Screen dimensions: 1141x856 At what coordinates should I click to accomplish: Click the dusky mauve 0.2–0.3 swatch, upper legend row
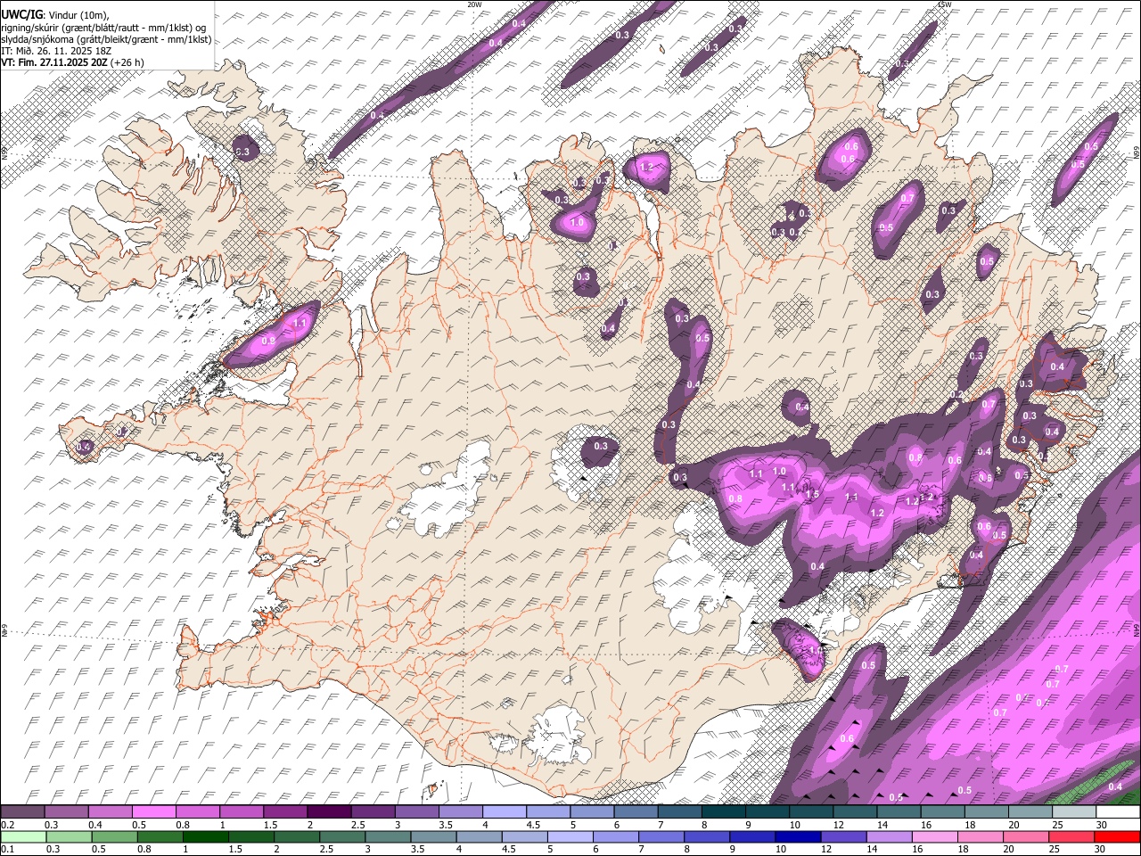click(22, 812)
